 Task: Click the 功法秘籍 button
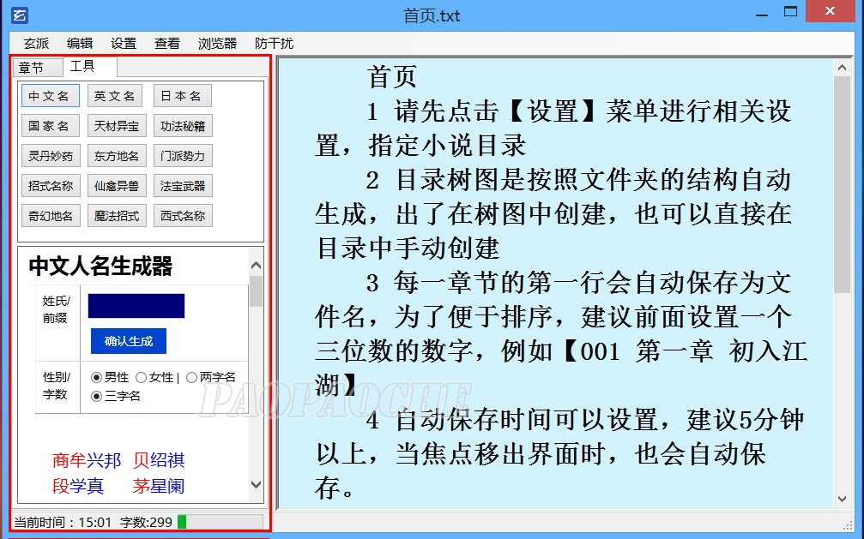tap(183, 126)
